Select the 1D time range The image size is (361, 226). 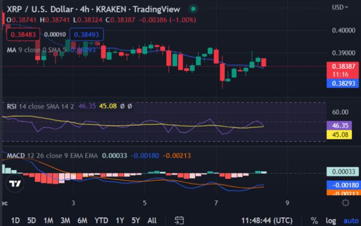15,219
